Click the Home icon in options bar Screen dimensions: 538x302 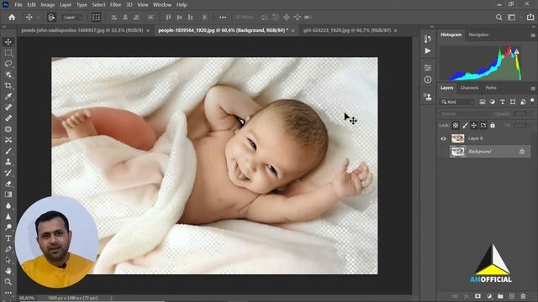point(12,17)
